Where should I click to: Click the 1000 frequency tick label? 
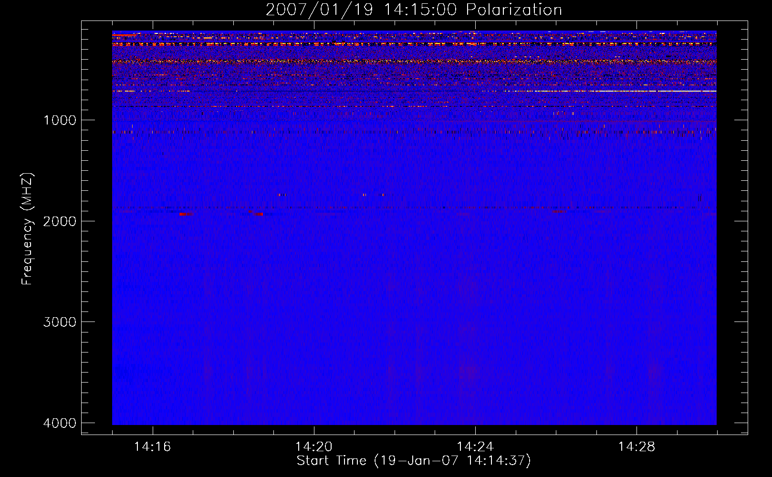pos(60,120)
